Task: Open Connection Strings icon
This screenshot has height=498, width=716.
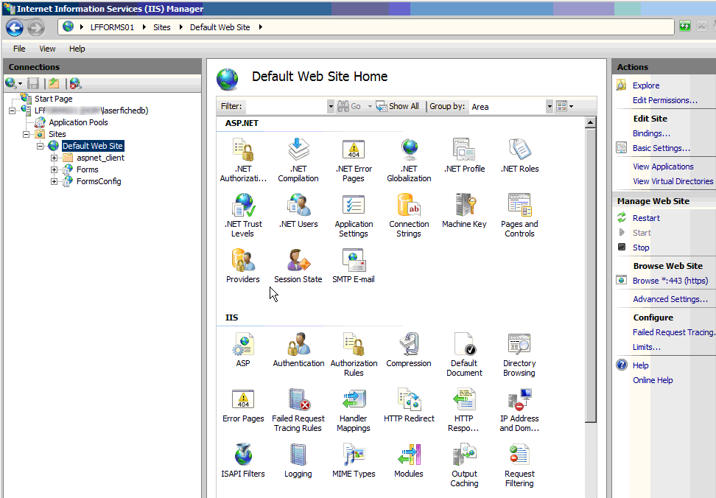Action: (x=409, y=215)
